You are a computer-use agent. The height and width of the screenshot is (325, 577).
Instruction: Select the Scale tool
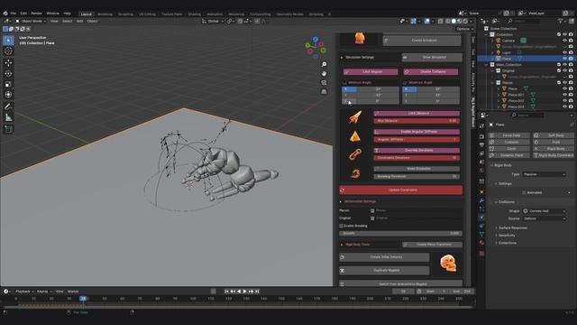[x=8, y=84]
